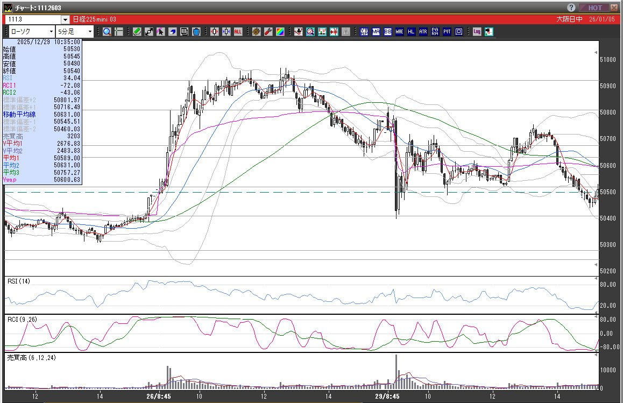The width and height of the screenshot is (623, 403).
Task: Open the rainbow color settings icon
Action: pyautogui.click(x=280, y=32)
